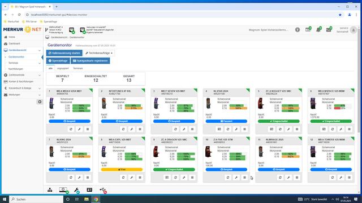Screen dimensions: 362x203
Task: Expand Meldungen sidebar chevron
Action: [40, 95]
